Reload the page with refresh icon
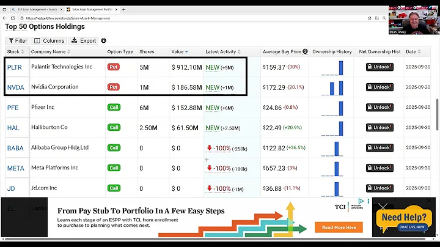 point(13,18)
